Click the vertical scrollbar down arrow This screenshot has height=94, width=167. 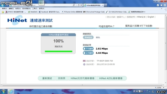(166, 83)
